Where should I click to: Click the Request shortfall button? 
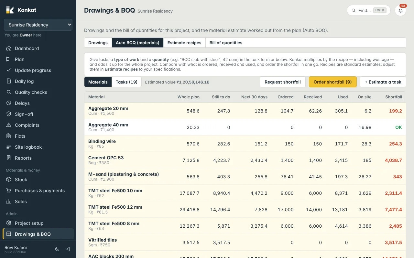tap(283, 82)
